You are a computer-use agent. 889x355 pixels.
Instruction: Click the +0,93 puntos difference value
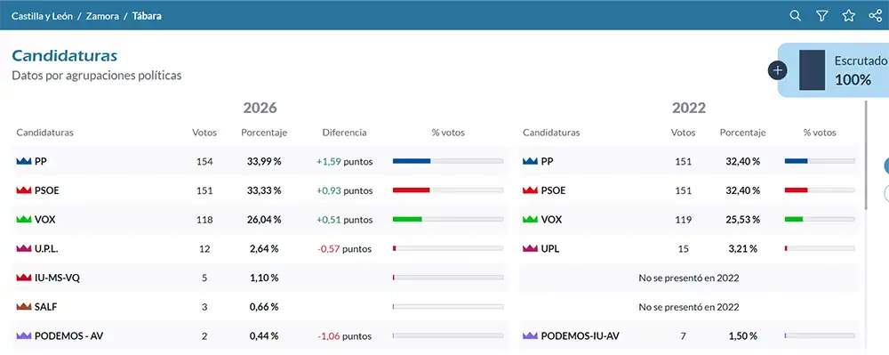click(x=345, y=190)
